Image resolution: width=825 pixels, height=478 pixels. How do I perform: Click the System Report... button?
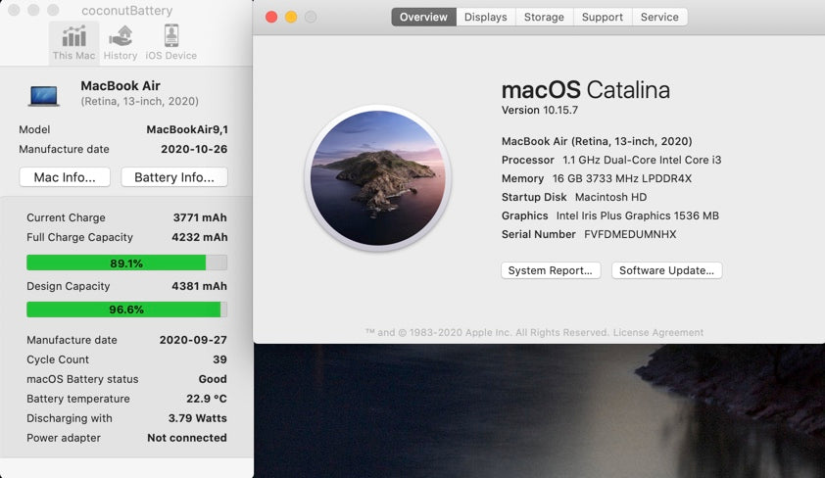[x=551, y=270]
